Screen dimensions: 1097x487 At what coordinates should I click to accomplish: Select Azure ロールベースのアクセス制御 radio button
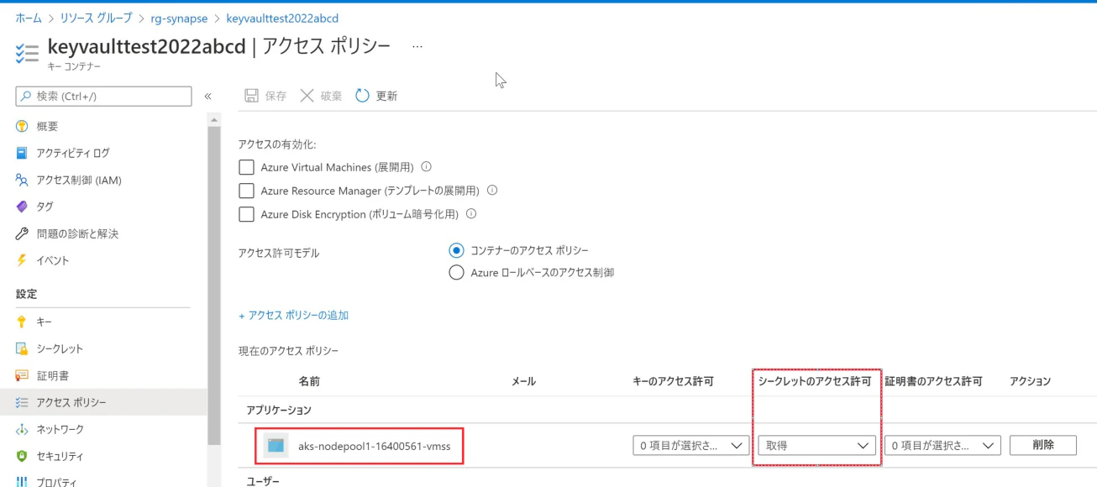coord(457,272)
